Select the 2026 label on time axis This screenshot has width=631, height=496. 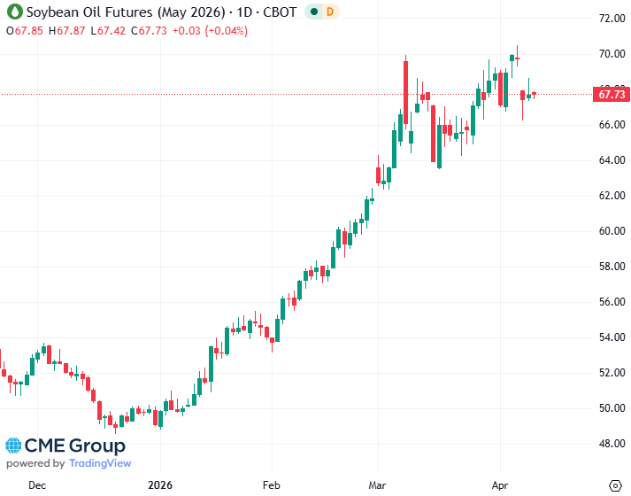[159, 485]
